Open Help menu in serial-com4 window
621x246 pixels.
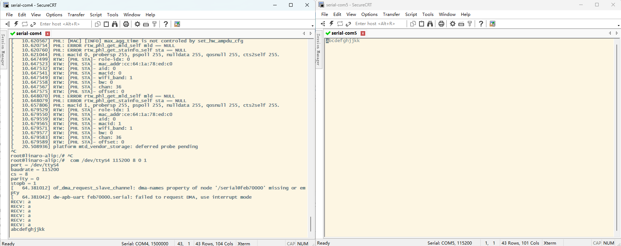click(150, 15)
